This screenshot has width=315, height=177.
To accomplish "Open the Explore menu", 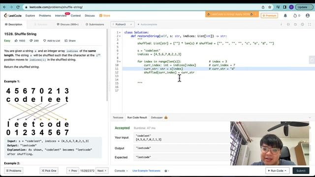I will tap(30, 15).
